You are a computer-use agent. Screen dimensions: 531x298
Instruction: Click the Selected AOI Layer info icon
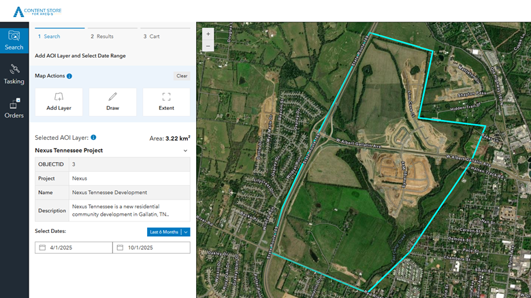[x=93, y=137]
